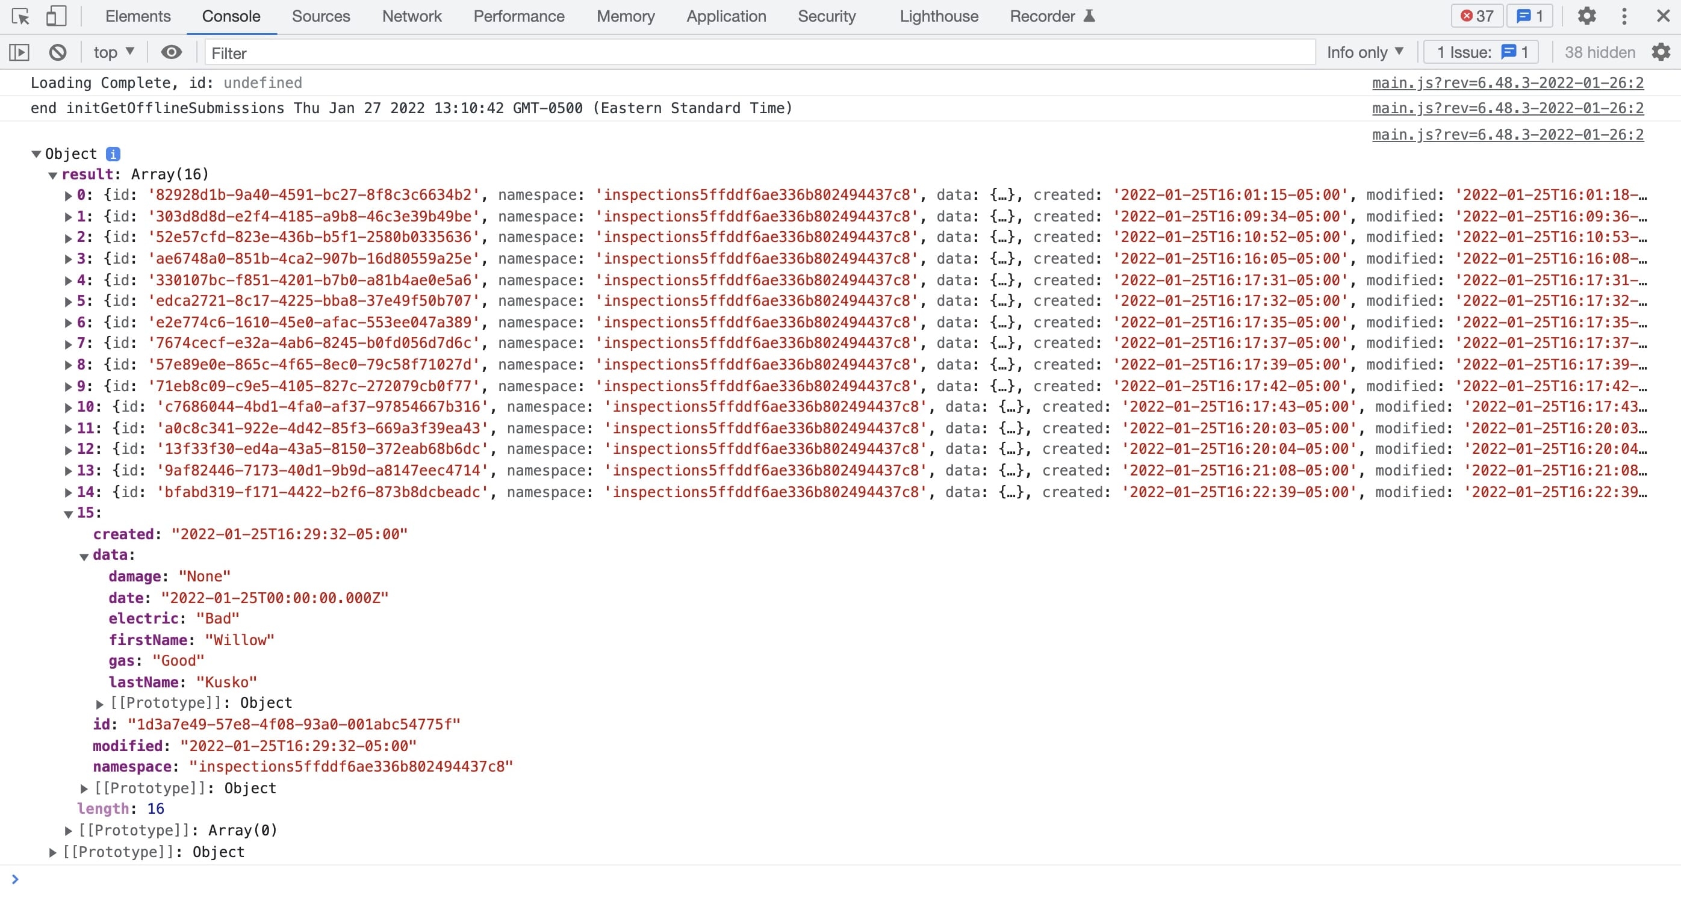Image resolution: width=1681 pixels, height=898 pixels.
Task: Close the DevTools panel
Action: (x=1663, y=16)
